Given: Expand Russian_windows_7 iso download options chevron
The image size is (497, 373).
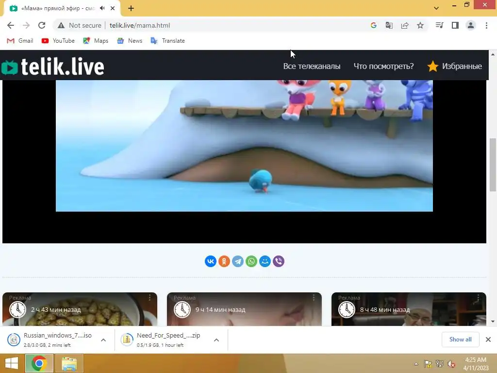Looking at the screenshot, I should click(x=103, y=340).
